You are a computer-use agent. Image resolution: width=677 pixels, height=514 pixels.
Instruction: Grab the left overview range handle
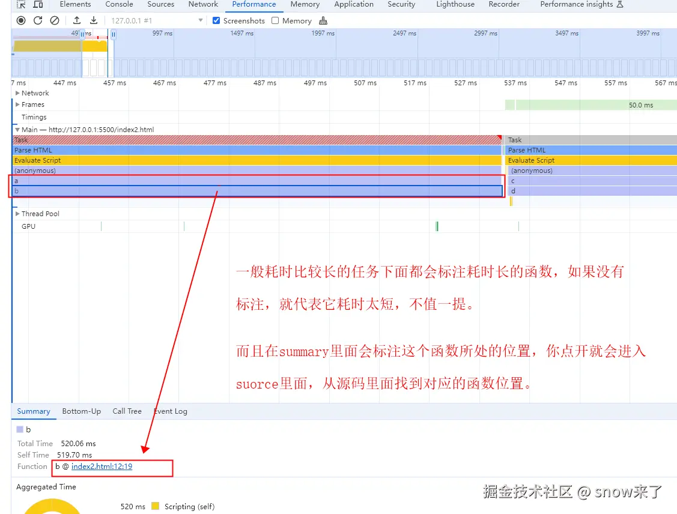[82, 34]
